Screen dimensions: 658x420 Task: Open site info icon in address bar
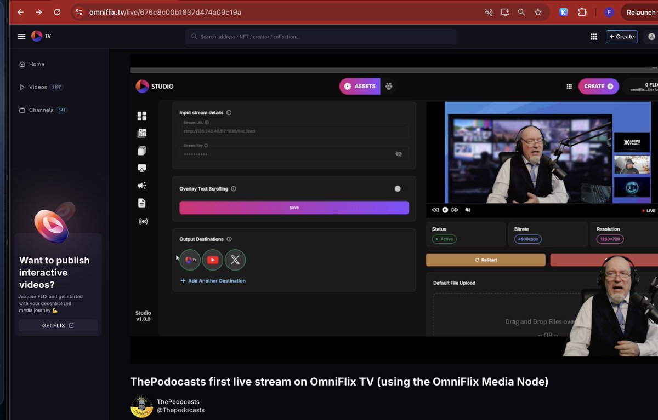point(79,12)
